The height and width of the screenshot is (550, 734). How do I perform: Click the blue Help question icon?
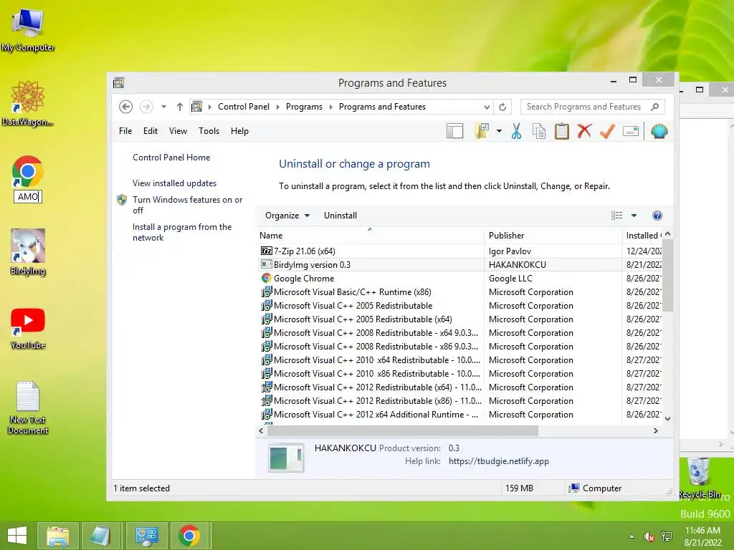tap(657, 216)
